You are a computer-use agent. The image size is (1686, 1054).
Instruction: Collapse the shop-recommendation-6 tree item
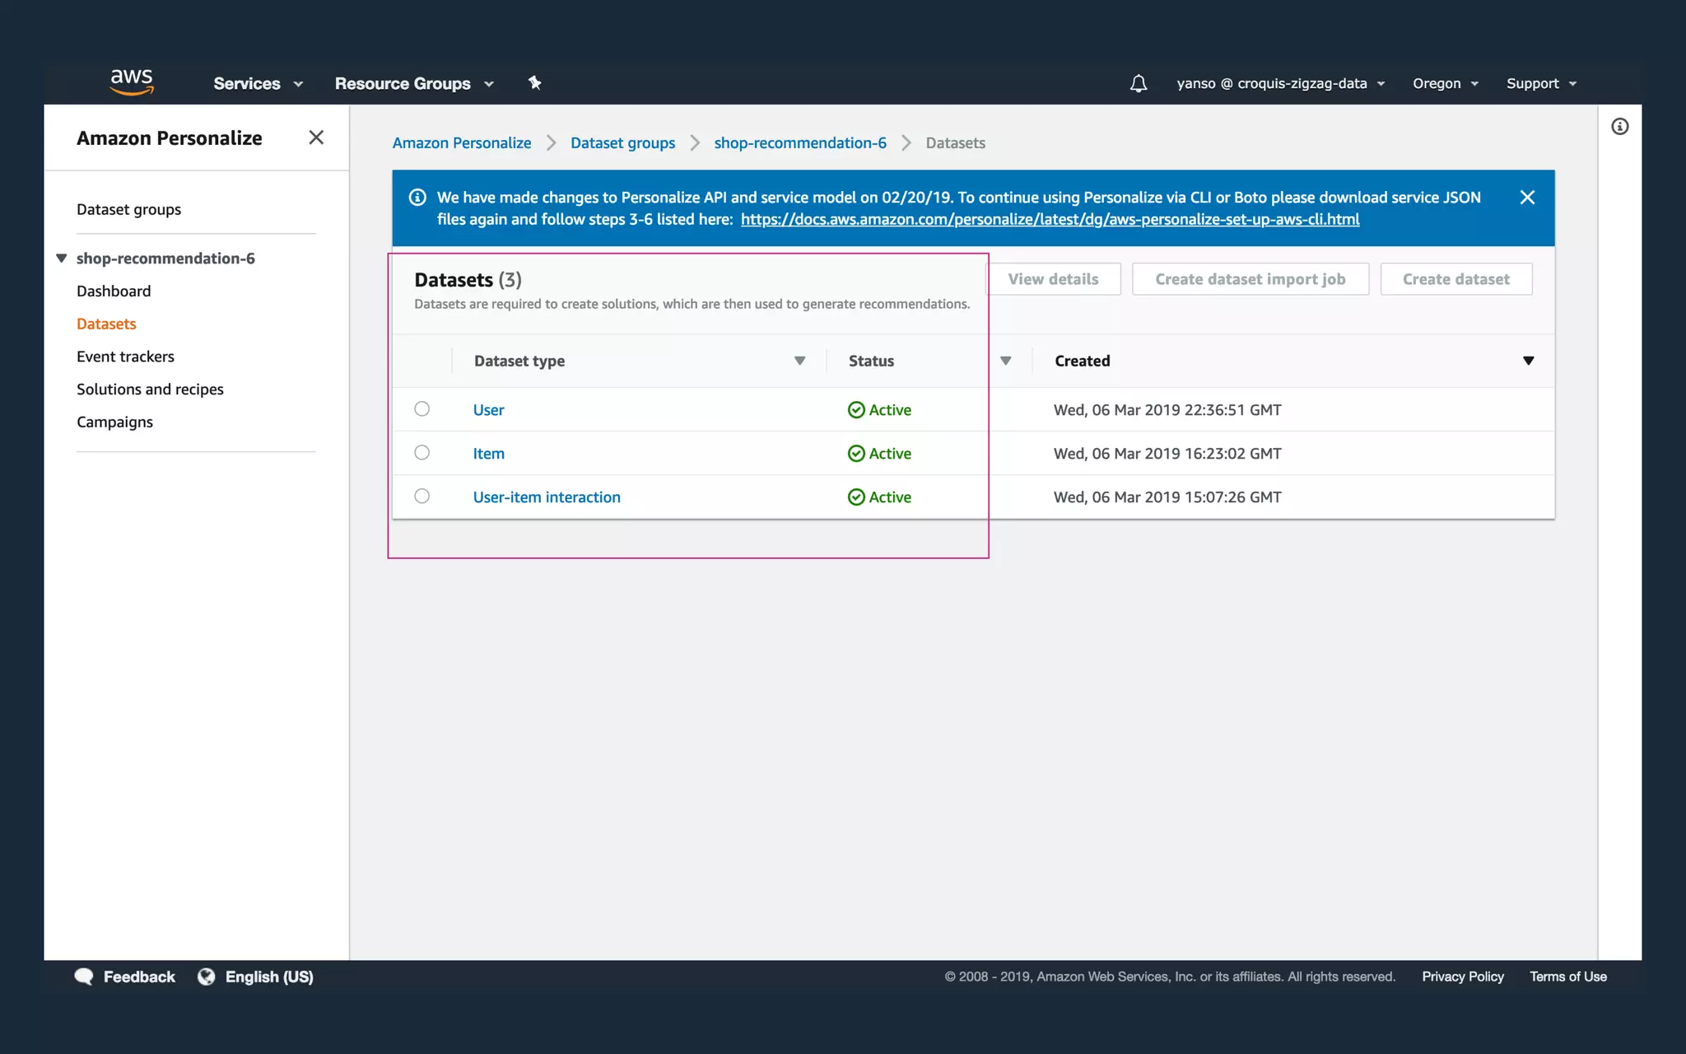click(x=62, y=259)
